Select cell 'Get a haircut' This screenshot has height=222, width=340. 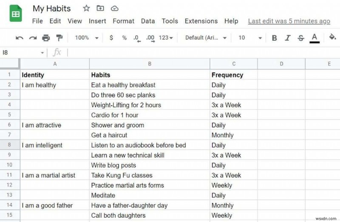(150, 135)
